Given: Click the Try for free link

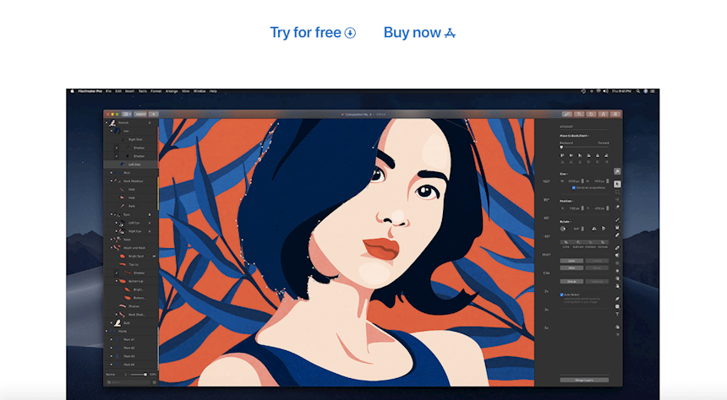Looking at the screenshot, I should point(313,32).
